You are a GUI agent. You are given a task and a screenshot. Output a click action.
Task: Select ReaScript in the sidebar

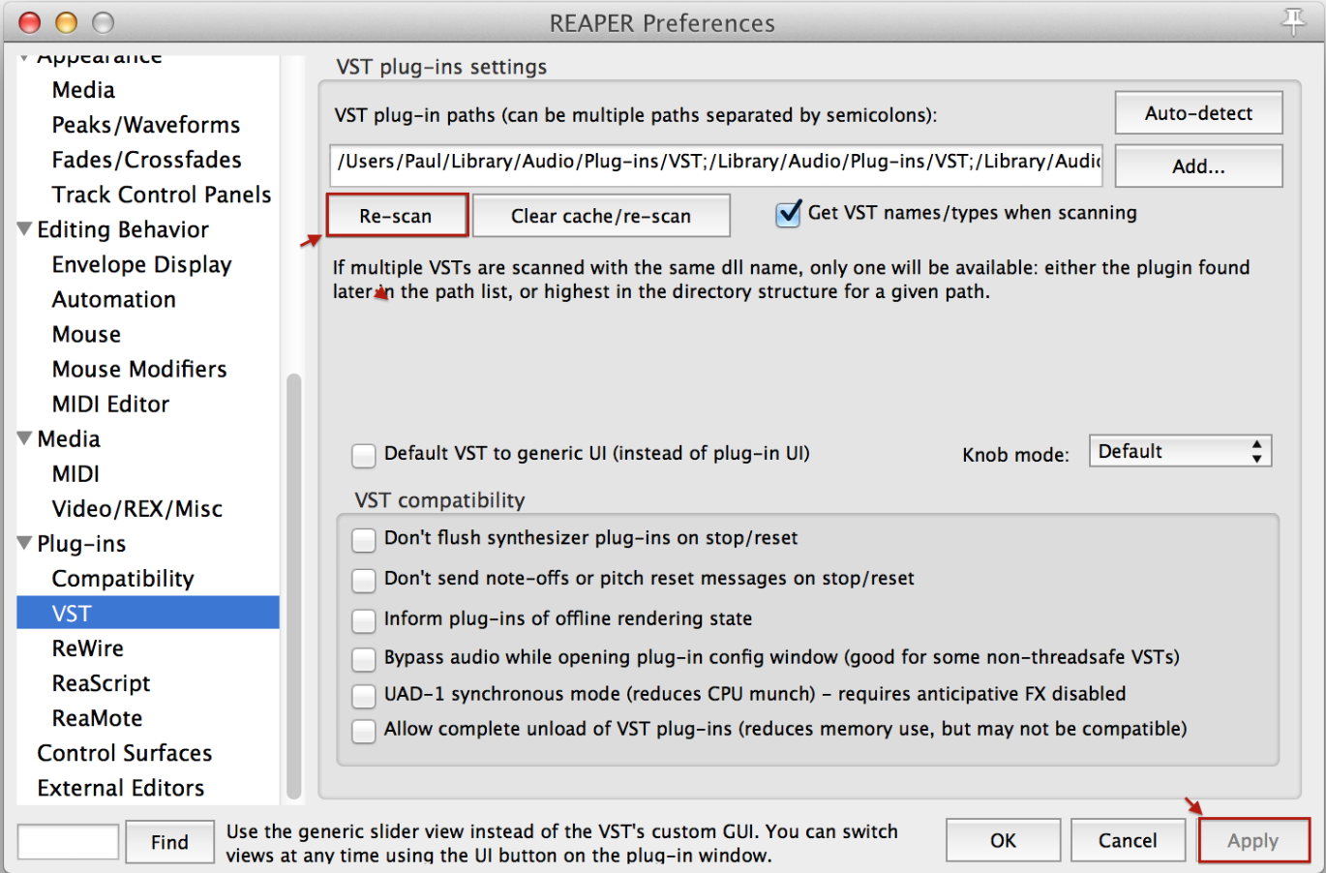click(x=102, y=682)
